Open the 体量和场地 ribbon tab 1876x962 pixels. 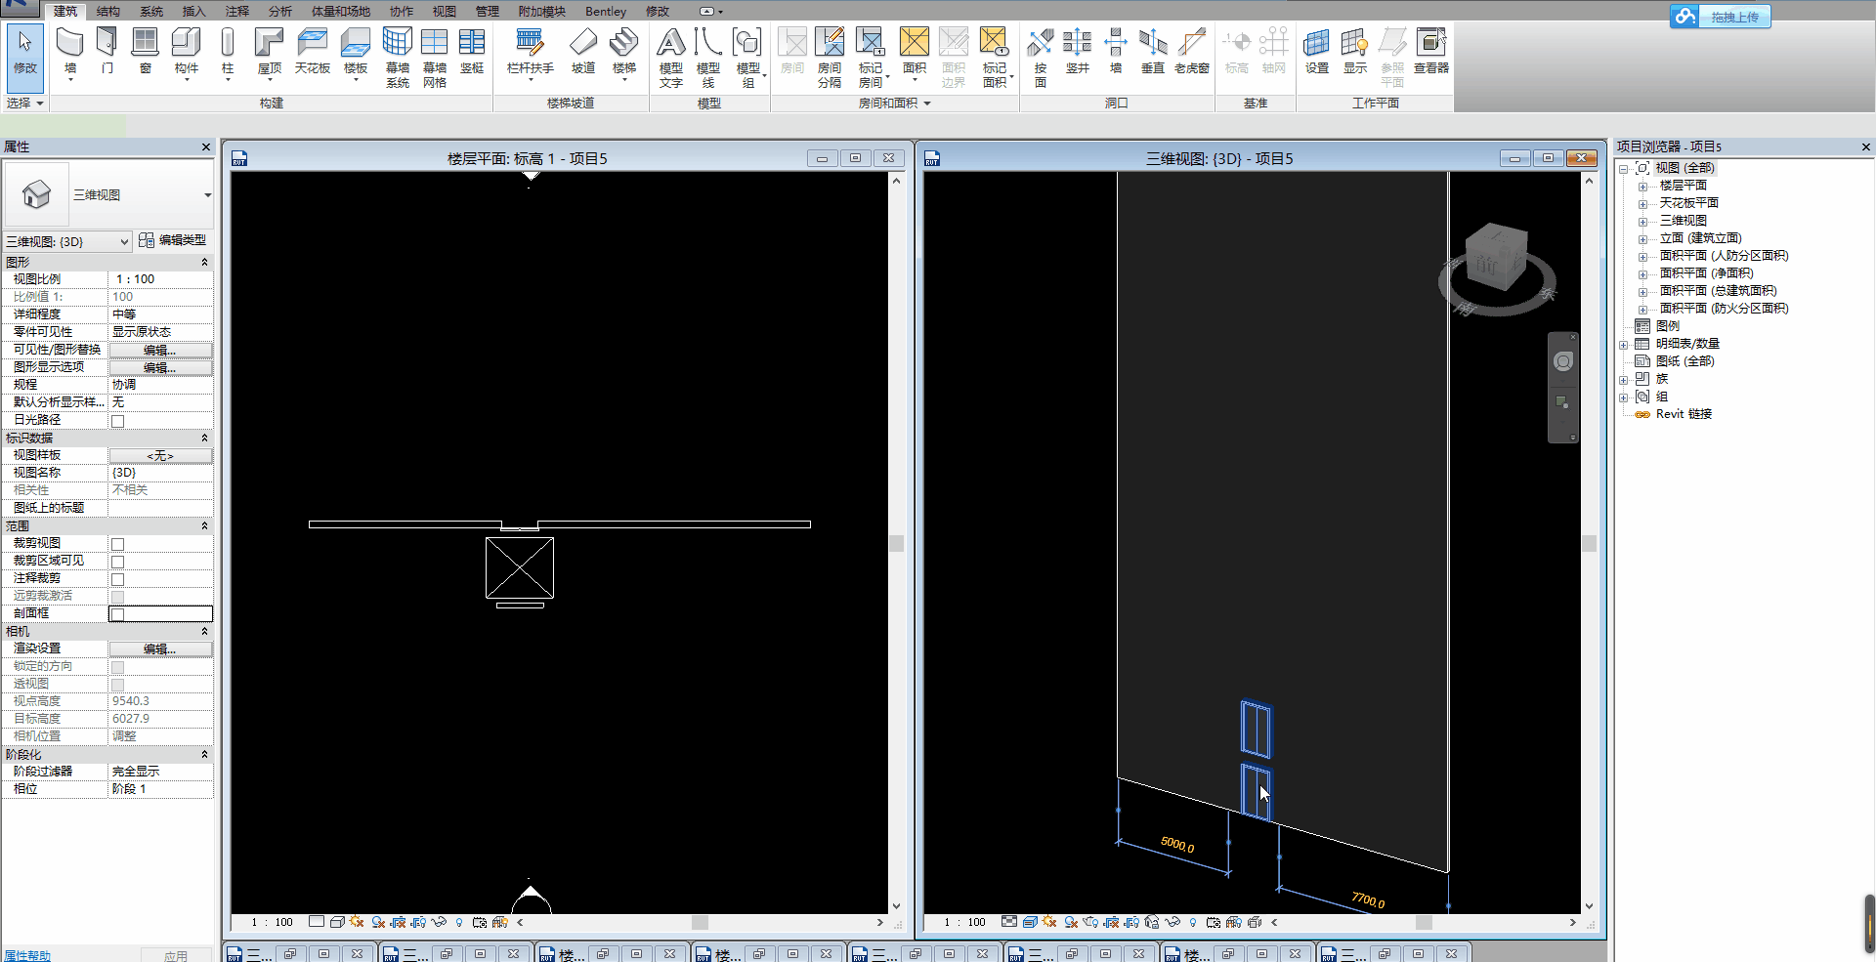click(x=340, y=12)
